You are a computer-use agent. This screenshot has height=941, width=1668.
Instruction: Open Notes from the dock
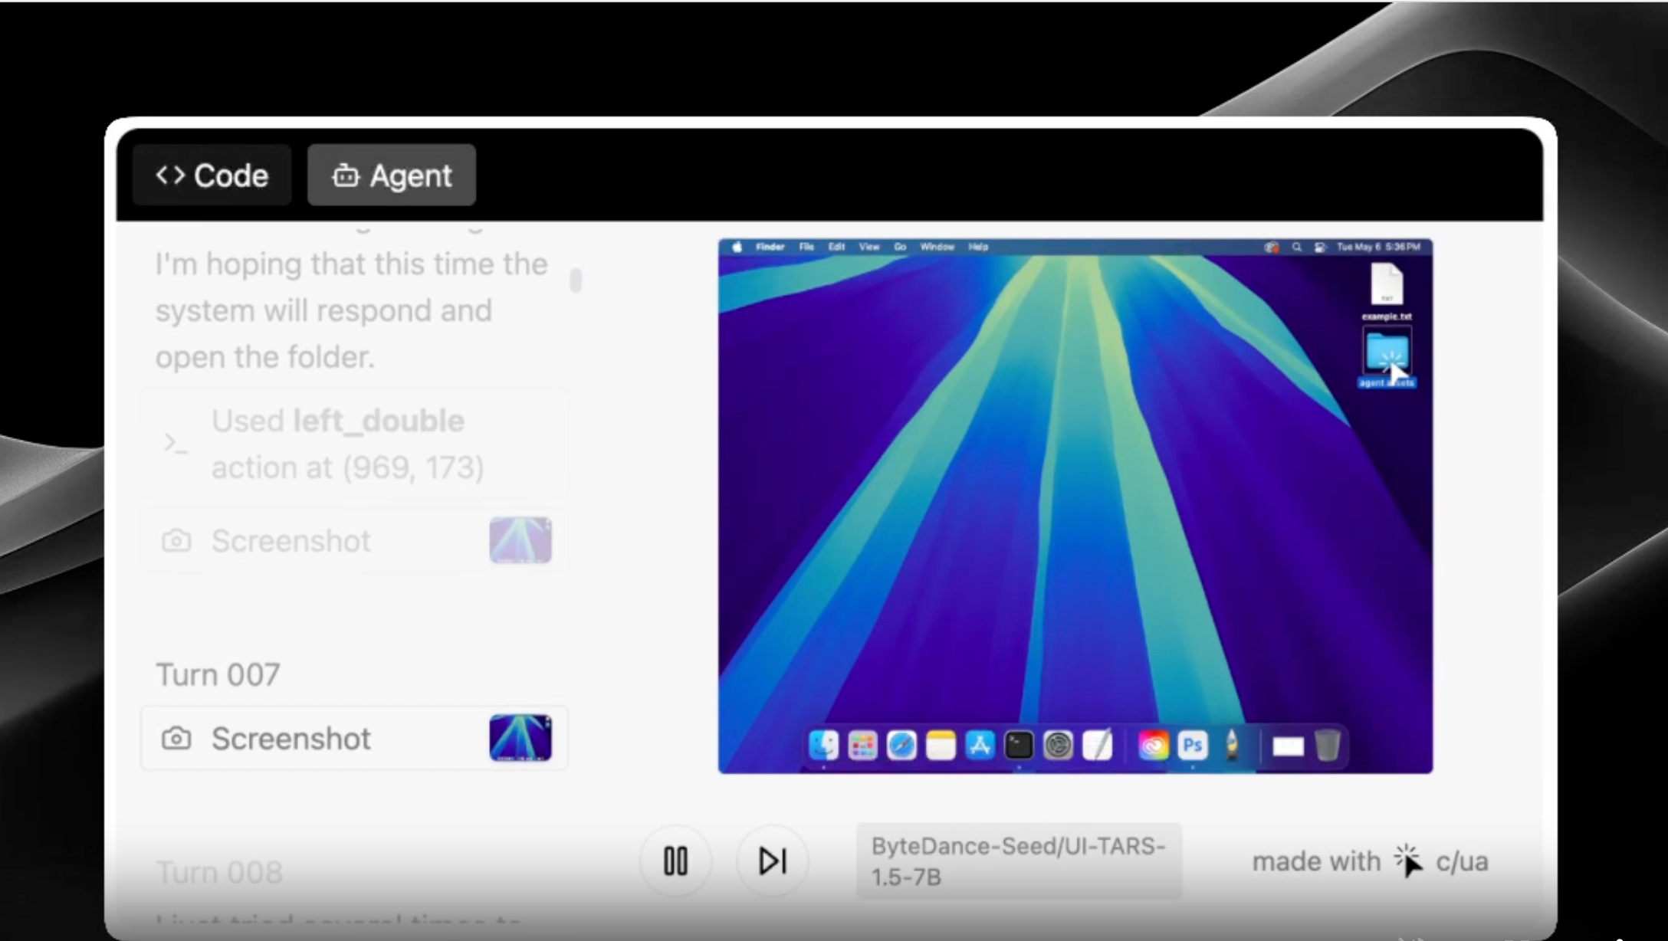coord(941,745)
